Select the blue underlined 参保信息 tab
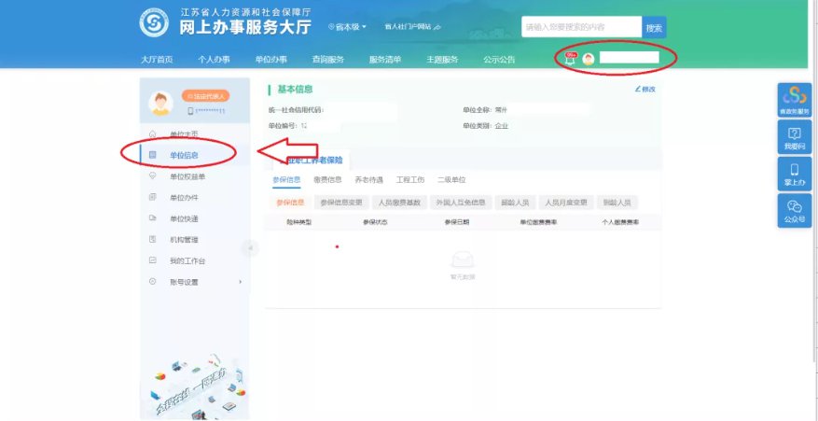818x421 pixels. click(x=286, y=179)
